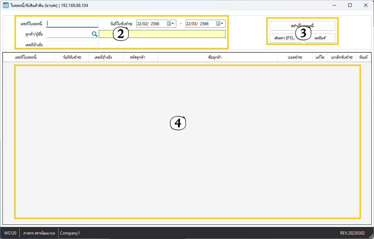Select the เลขที่อ้างอิง input box

pos(72,44)
